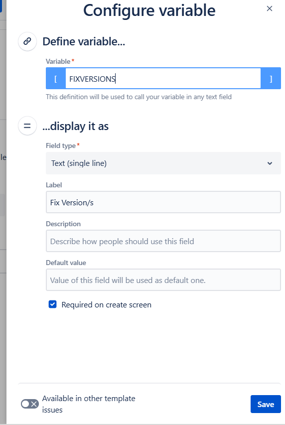Image resolution: width=285 pixels, height=425 pixels.
Task: Click the 'Available in other template issues' text
Action: [89, 404]
